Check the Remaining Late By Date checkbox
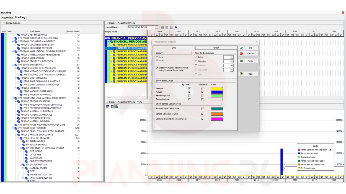 189,99
